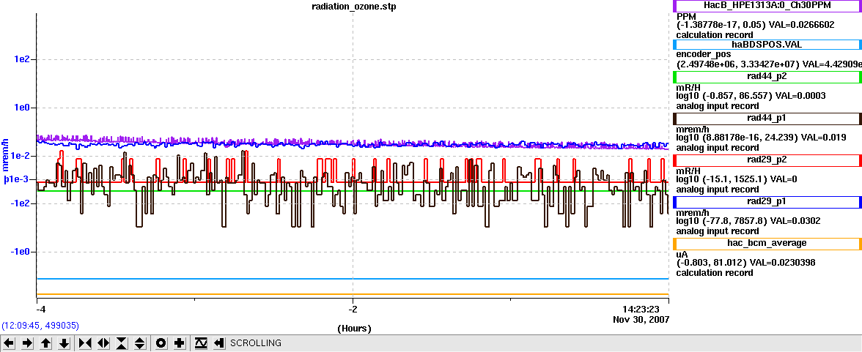Click the log10 (-77.8, 7857.8) VAL=0.0302 line
The width and height of the screenshot is (862, 352).
[748, 221]
